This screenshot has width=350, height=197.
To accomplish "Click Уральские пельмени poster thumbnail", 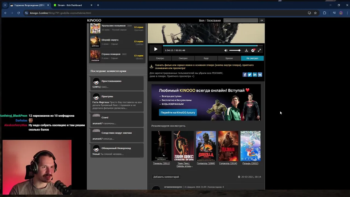I will [x=95, y=28].
